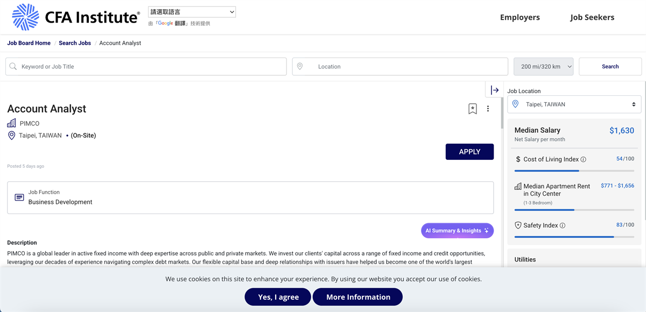Open AI Summary & Insights

click(457, 231)
